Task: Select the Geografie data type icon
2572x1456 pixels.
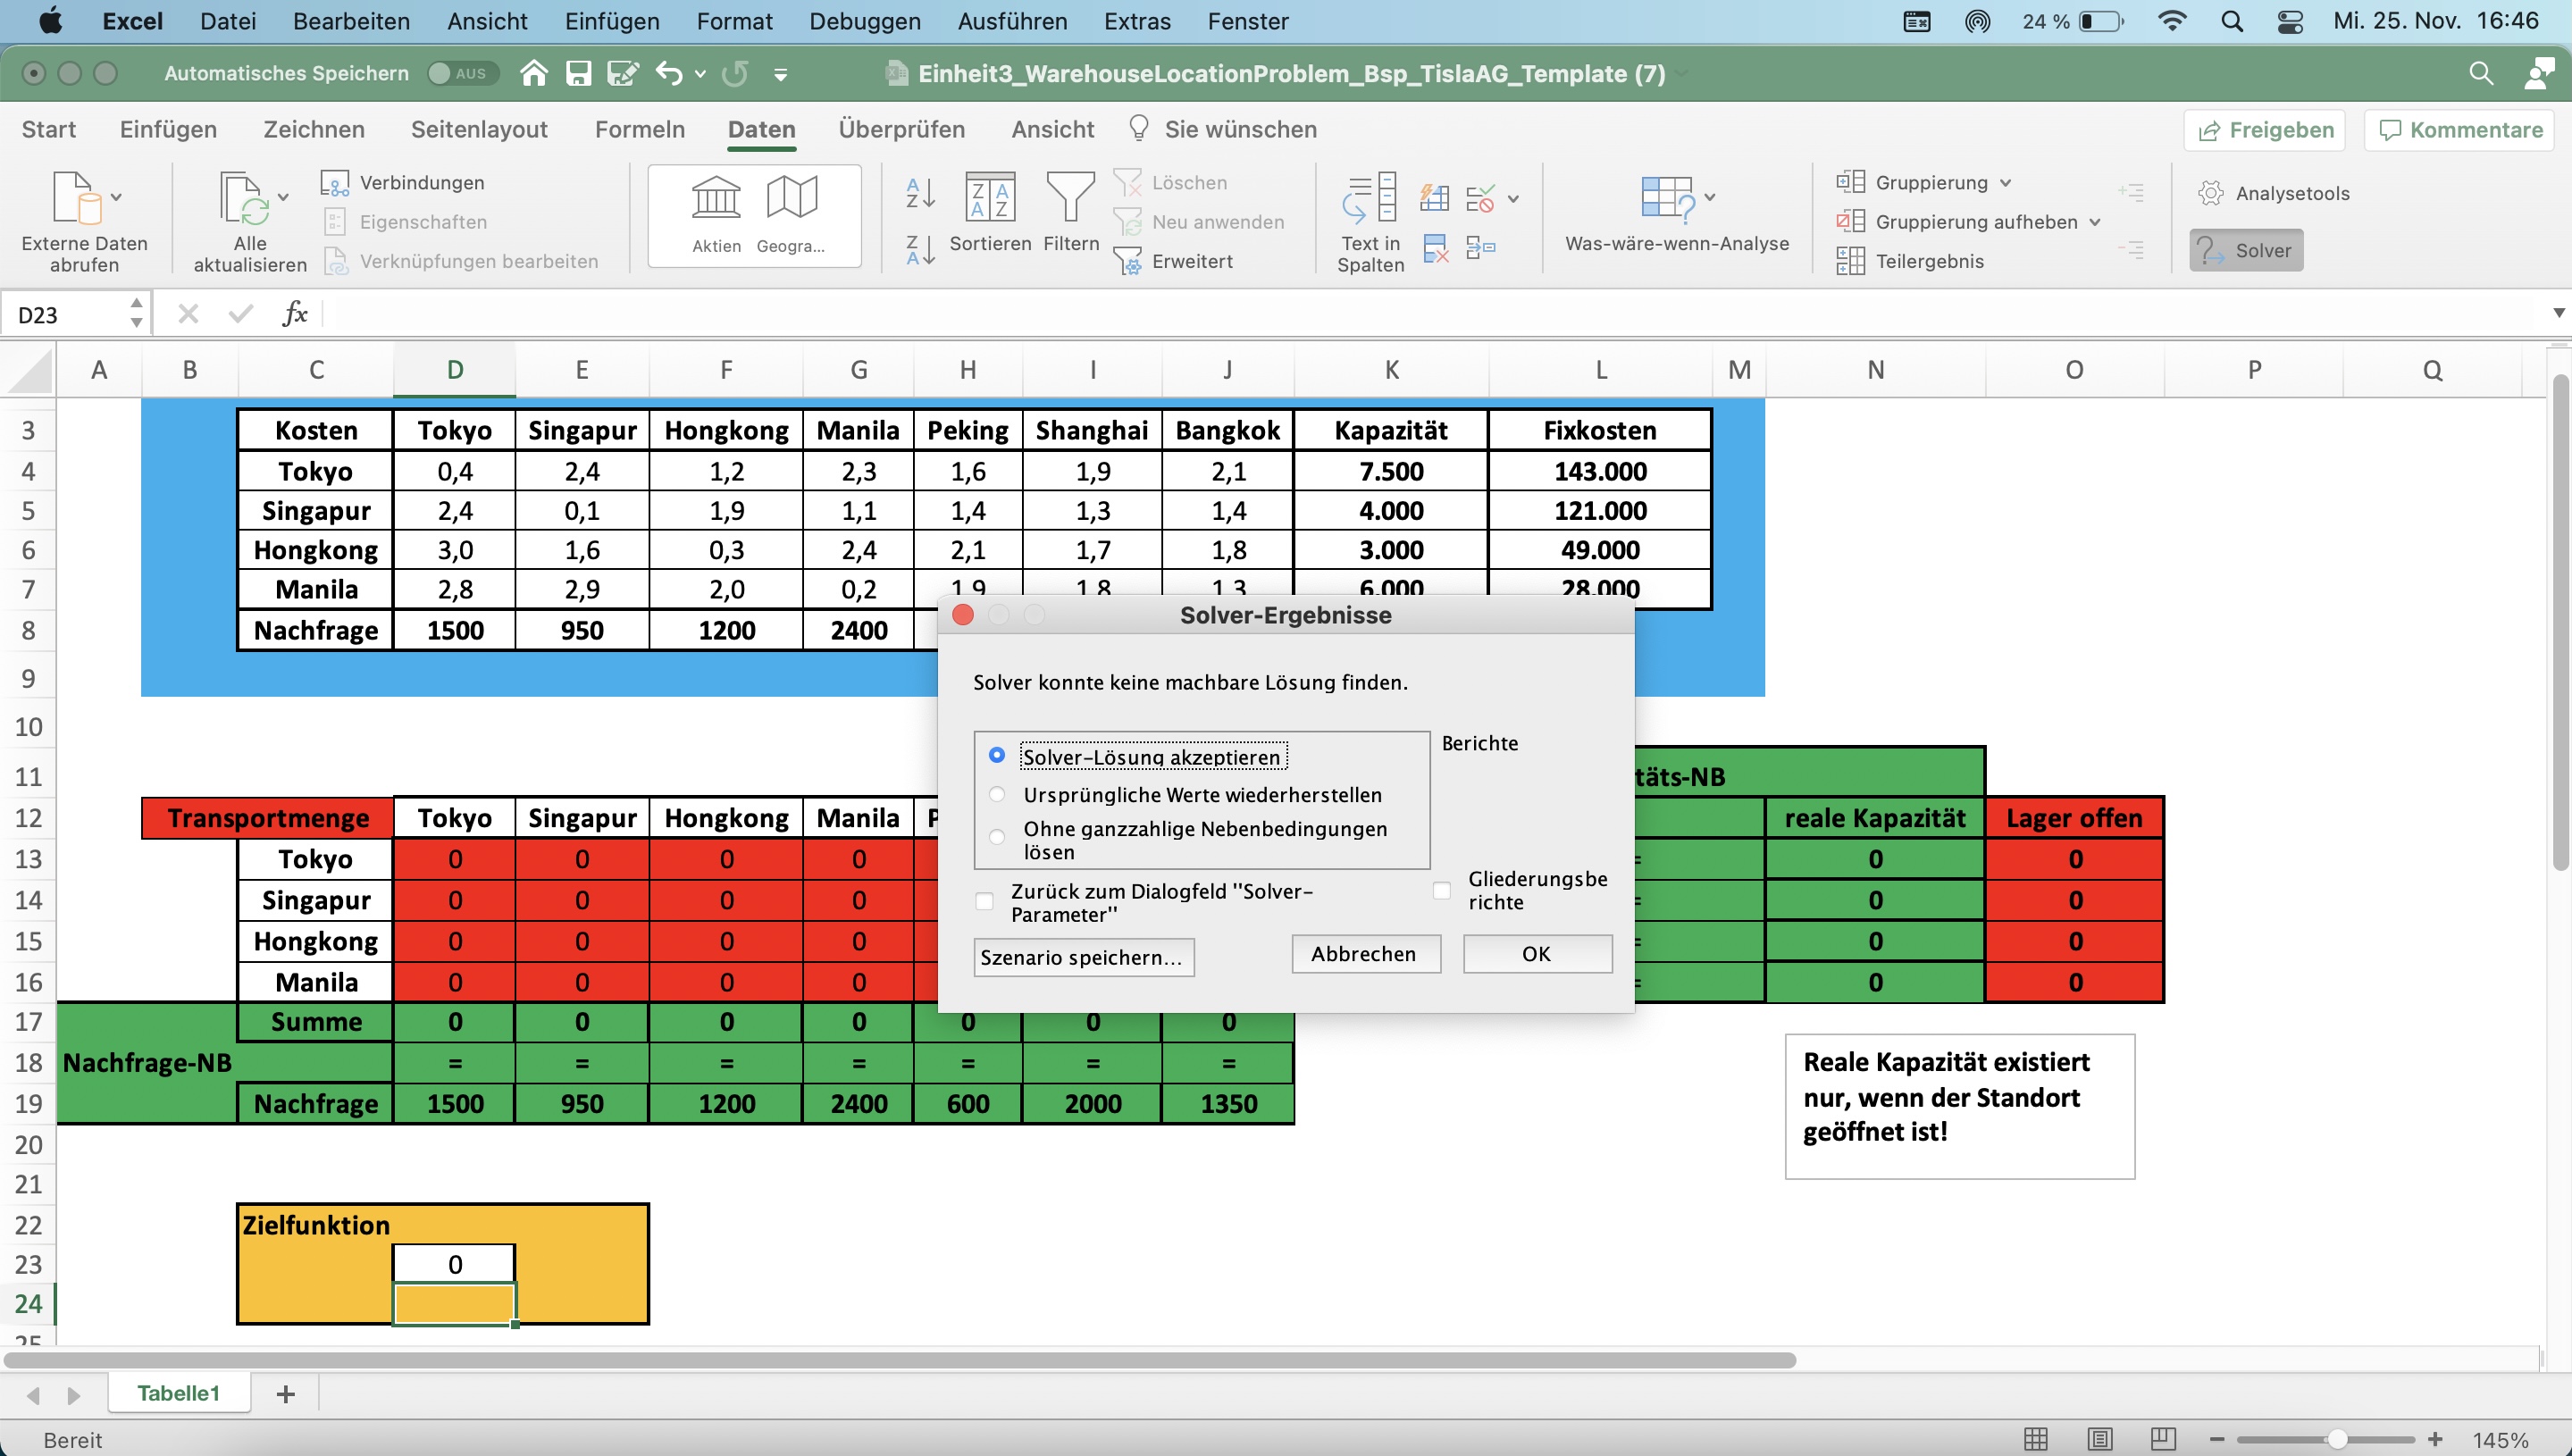Action: click(x=791, y=197)
